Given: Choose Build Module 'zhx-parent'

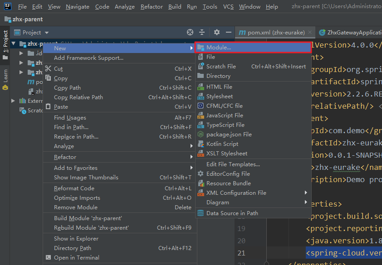Looking at the screenshot, I should point(120,218).
